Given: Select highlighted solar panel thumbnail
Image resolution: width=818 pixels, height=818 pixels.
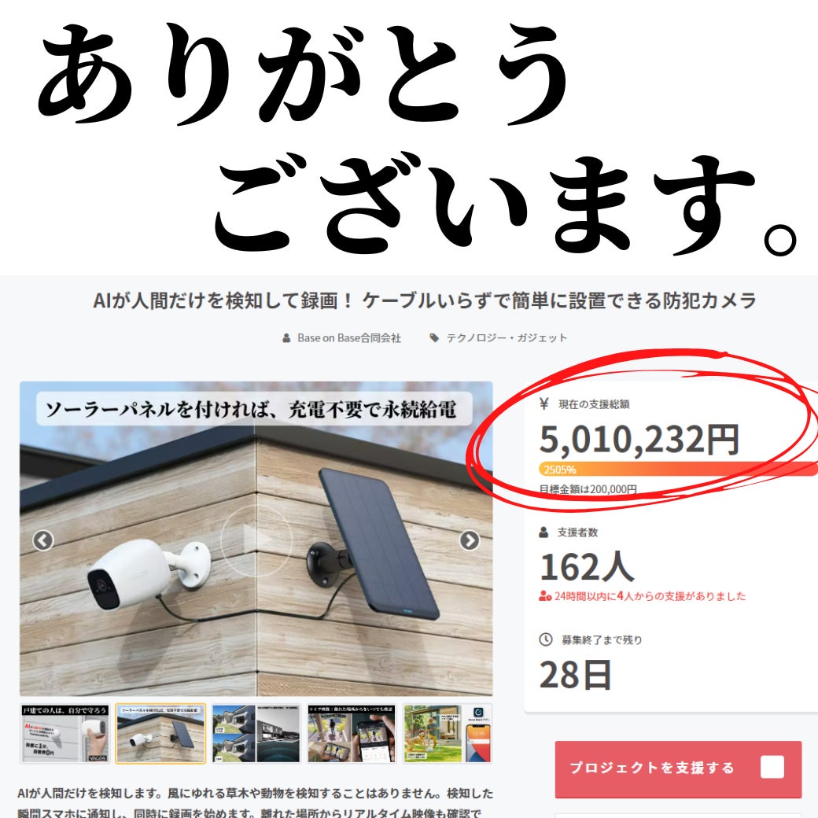Looking at the screenshot, I should pyautogui.click(x=160, y=734).
